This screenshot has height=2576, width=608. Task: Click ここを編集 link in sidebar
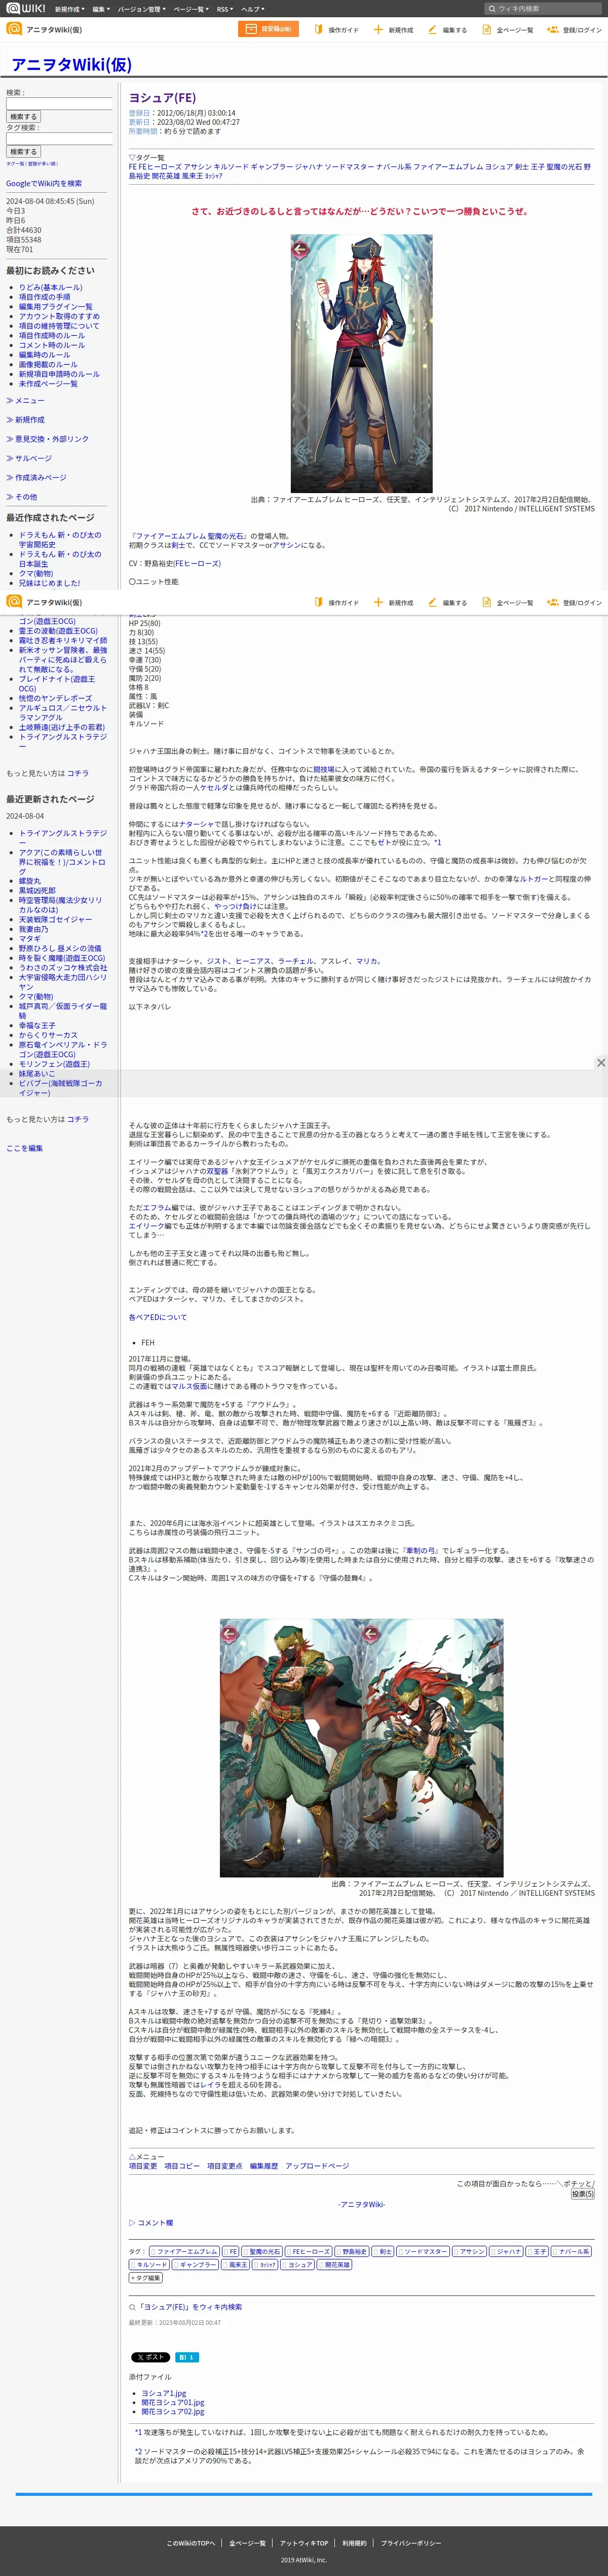pos(25,1148)
